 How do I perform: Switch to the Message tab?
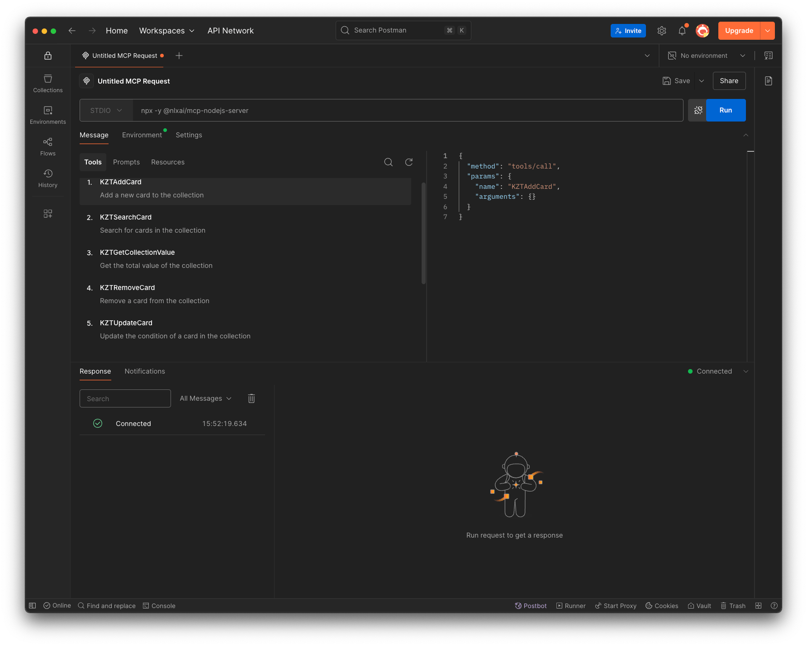pos(94,135)
